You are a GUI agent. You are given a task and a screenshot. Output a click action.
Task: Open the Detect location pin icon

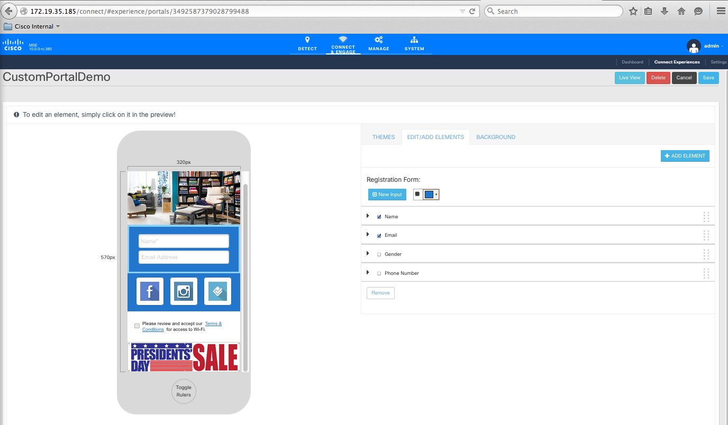coord(307,40)
